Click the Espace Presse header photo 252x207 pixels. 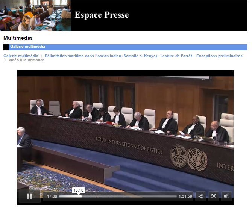(x=35, y=15)
